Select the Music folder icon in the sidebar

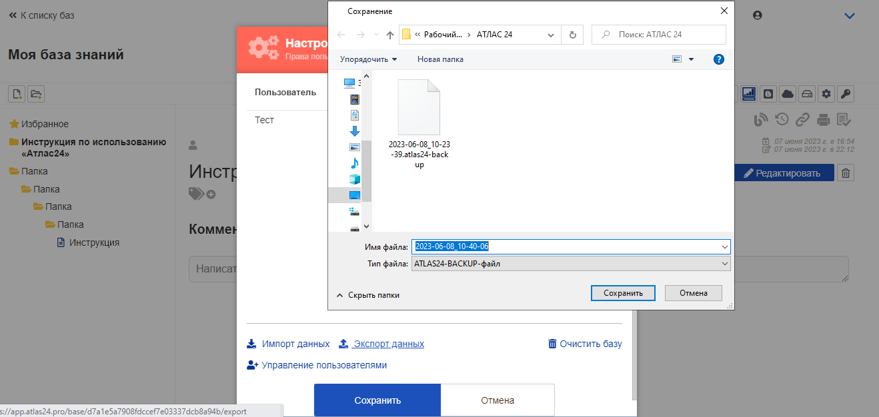click(x=355, y=163)
